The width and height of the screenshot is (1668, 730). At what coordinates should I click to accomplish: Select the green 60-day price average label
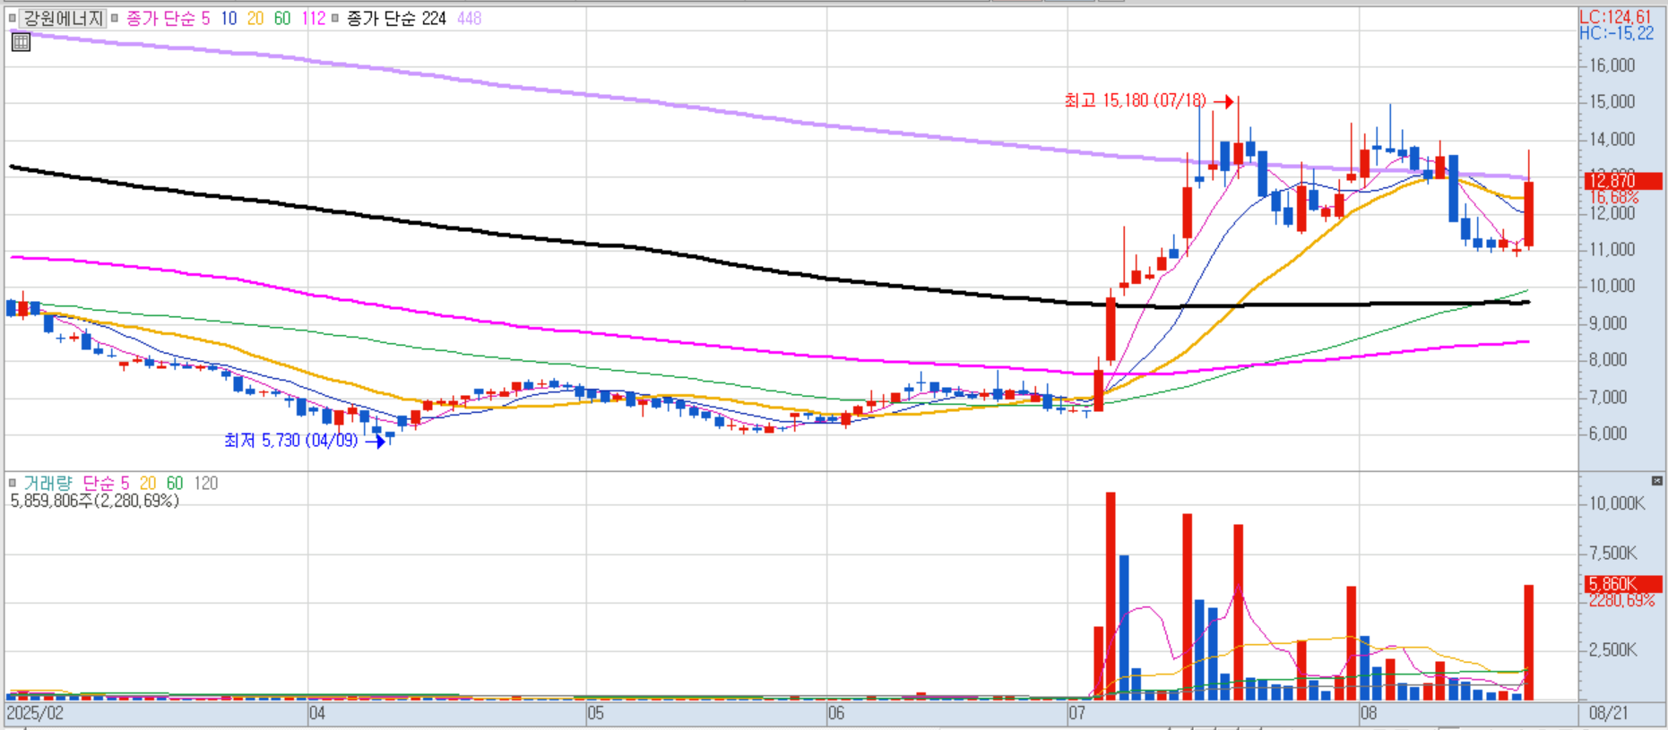coord(282,18)
